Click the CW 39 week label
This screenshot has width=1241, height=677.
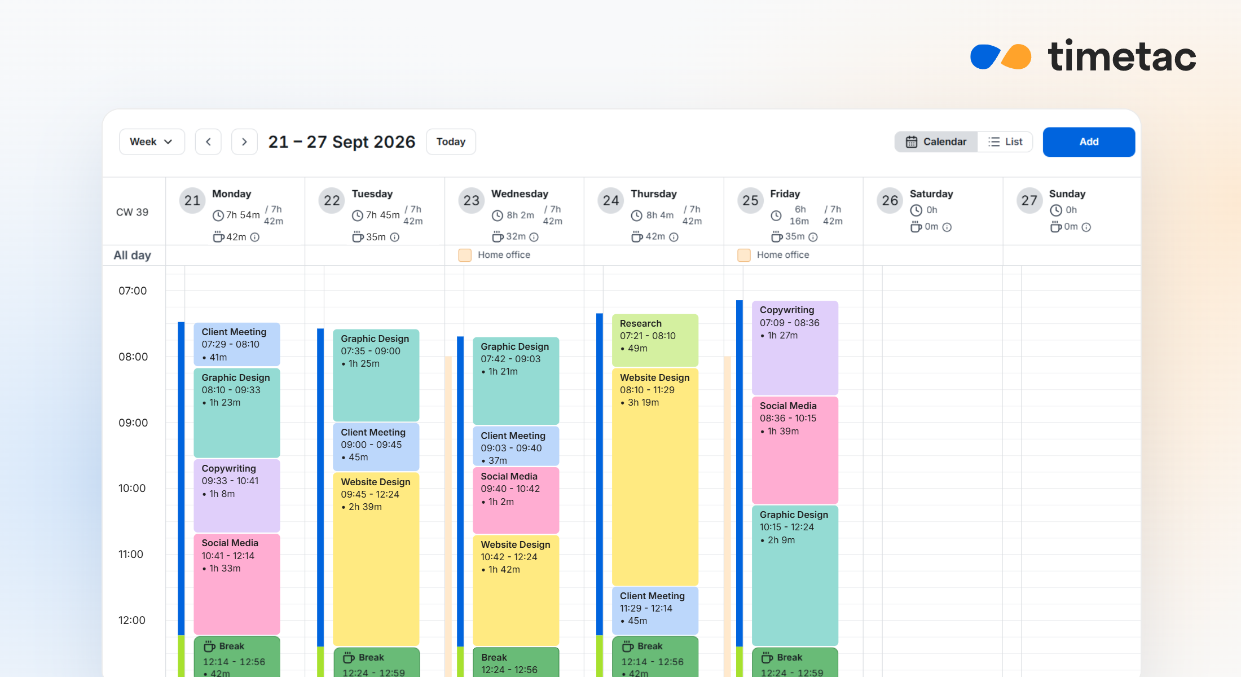point(132,212)
